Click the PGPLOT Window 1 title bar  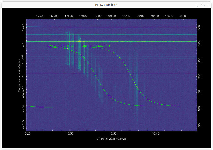tap(106, 4)
